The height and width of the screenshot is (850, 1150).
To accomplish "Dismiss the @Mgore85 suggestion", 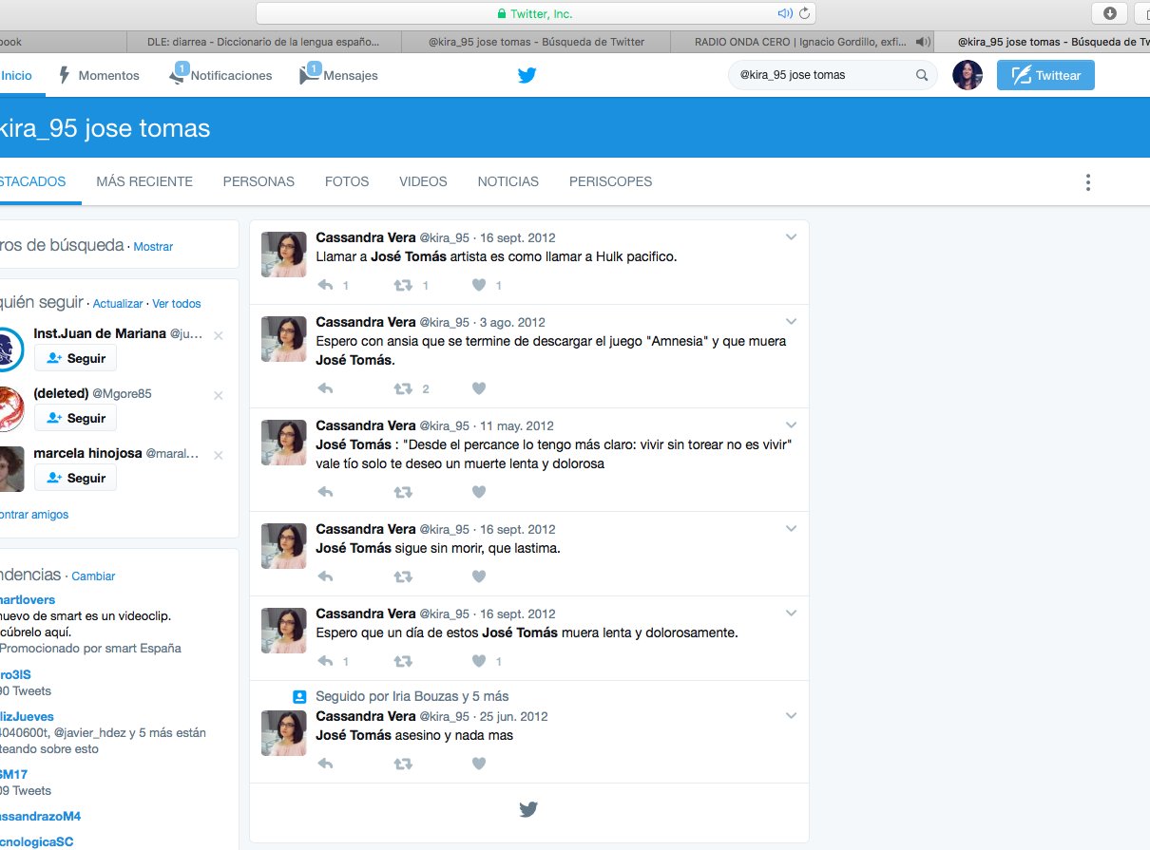I will pos(219,395).
